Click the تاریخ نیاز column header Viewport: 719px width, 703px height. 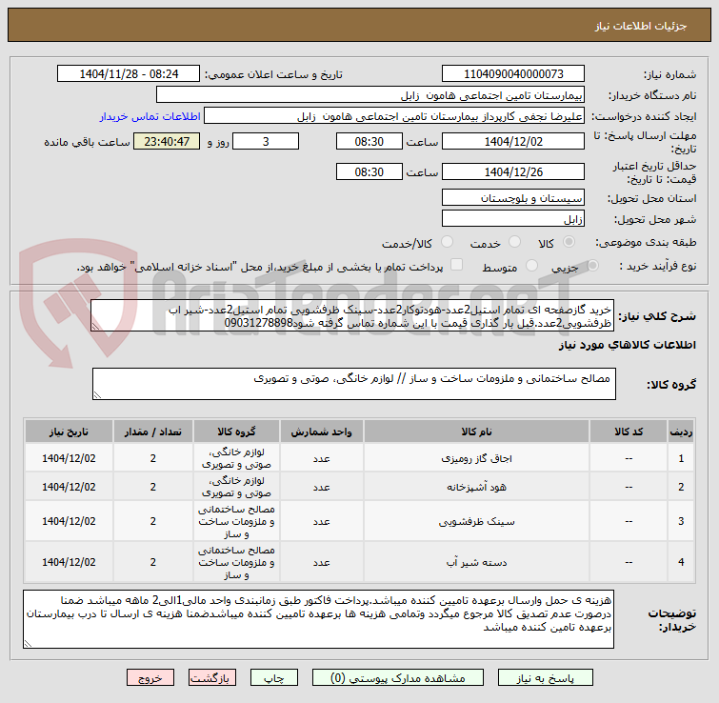pyautogui.click(x=69, y=432)
